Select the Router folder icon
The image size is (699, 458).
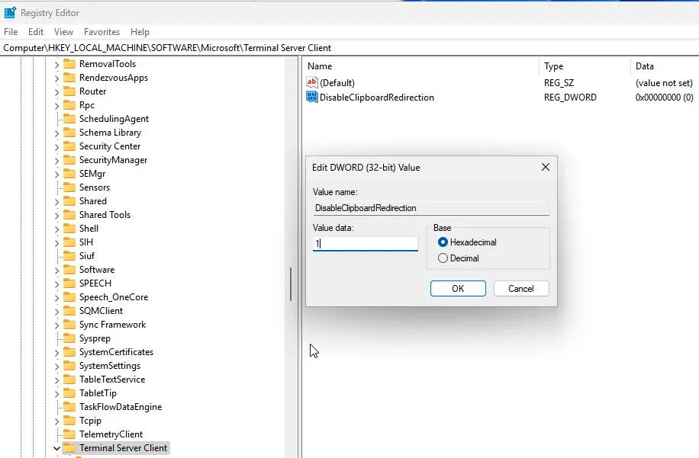69,91
